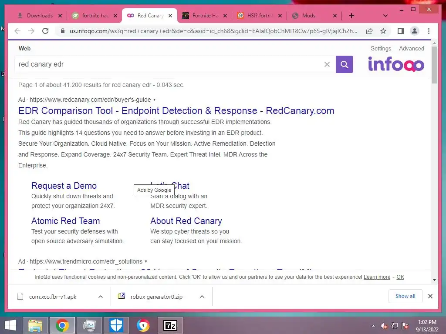Click the muted volume tray icon

pos(384,326)
